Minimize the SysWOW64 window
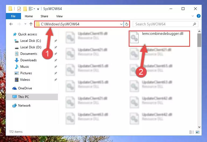 [171, 9]
